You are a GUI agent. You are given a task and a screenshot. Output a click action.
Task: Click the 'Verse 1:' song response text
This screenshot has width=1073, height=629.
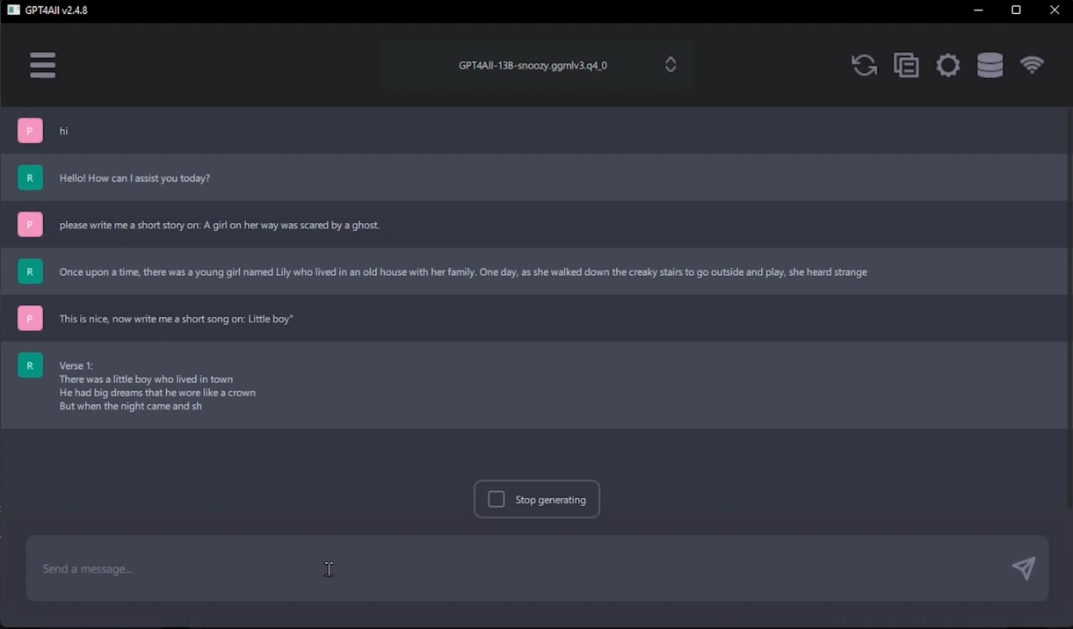tap(76, 365)
